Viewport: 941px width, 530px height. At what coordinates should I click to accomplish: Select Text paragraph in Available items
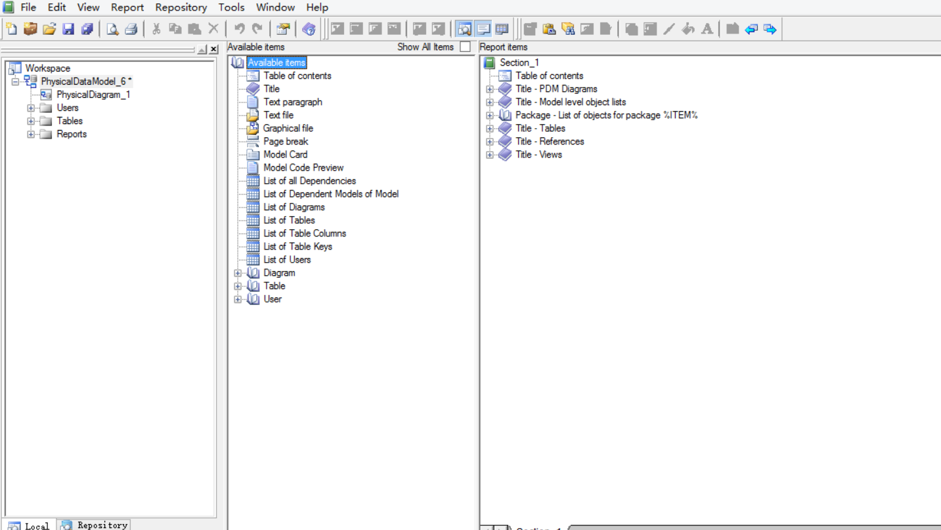(293, 102)
